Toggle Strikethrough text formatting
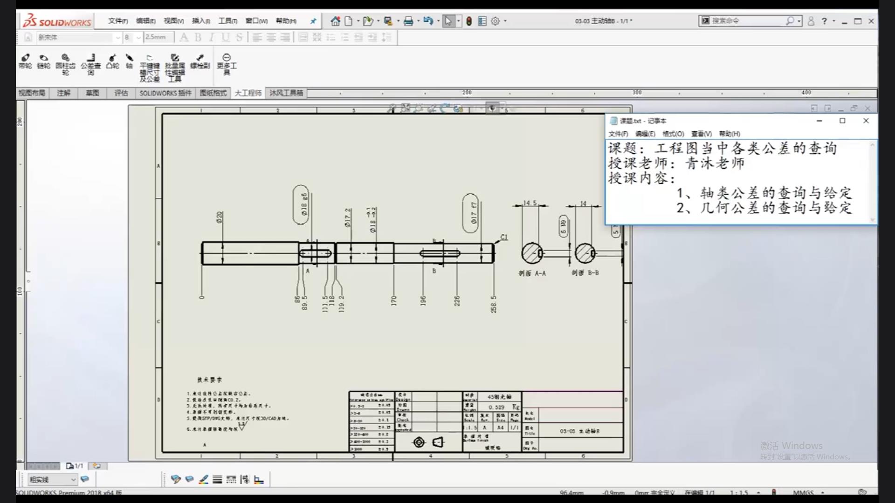 click(x=239, y=37)
